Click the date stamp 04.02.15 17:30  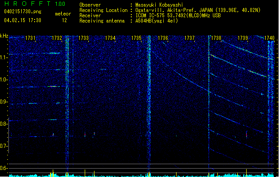pyautogui.click(x=23, y=20)
